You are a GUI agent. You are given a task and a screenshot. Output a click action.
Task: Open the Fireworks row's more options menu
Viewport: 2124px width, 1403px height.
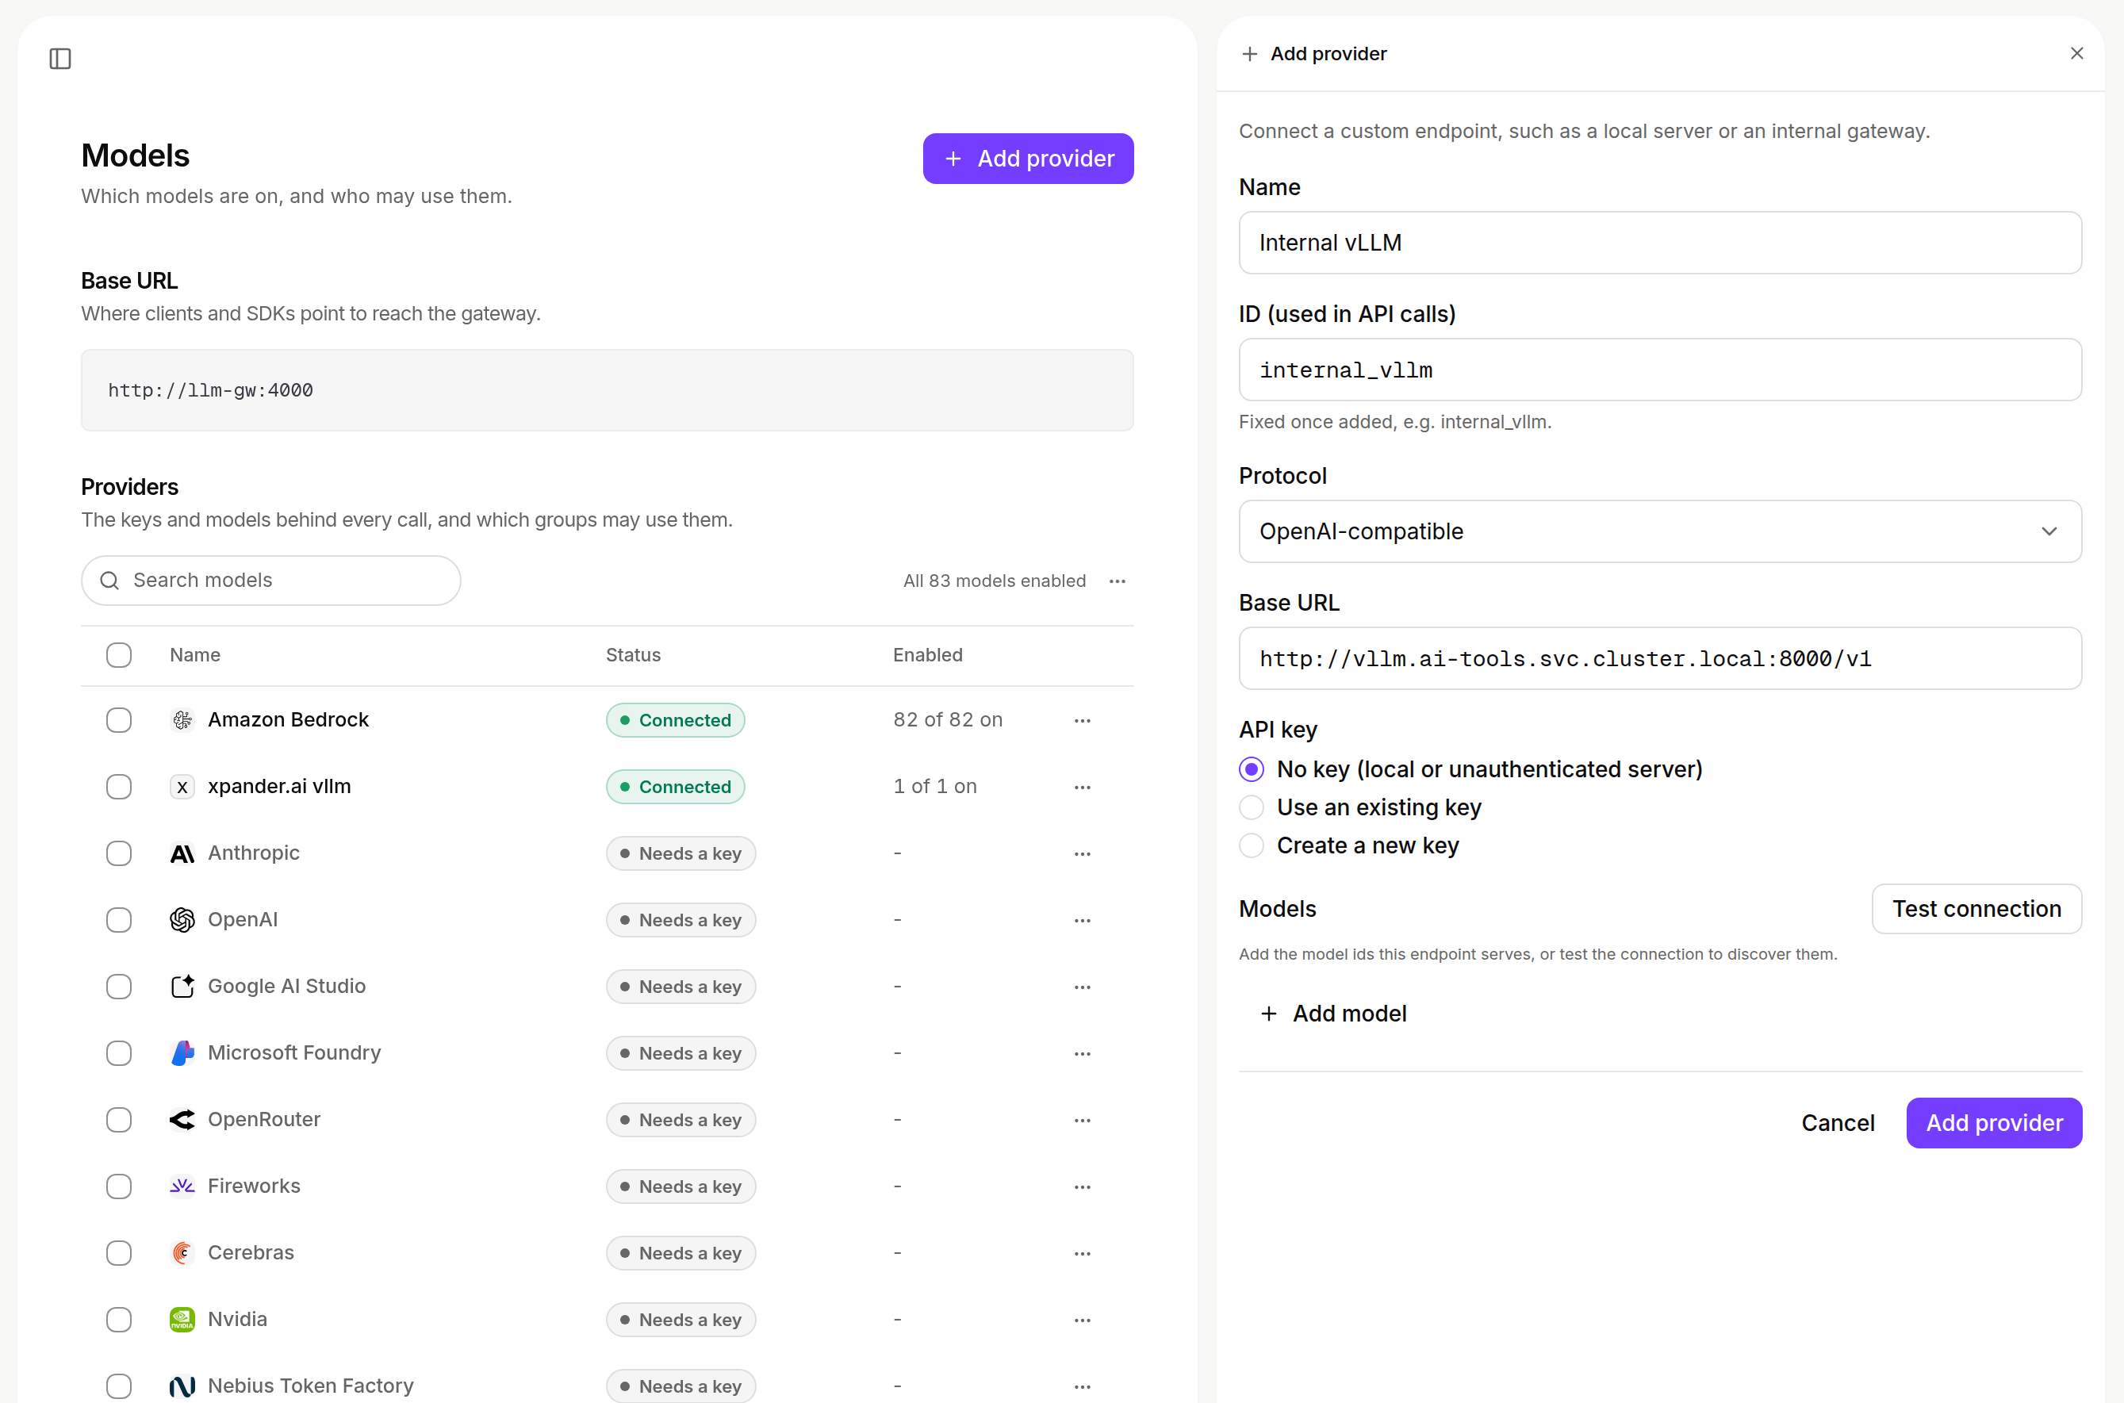point(1083,1186)
